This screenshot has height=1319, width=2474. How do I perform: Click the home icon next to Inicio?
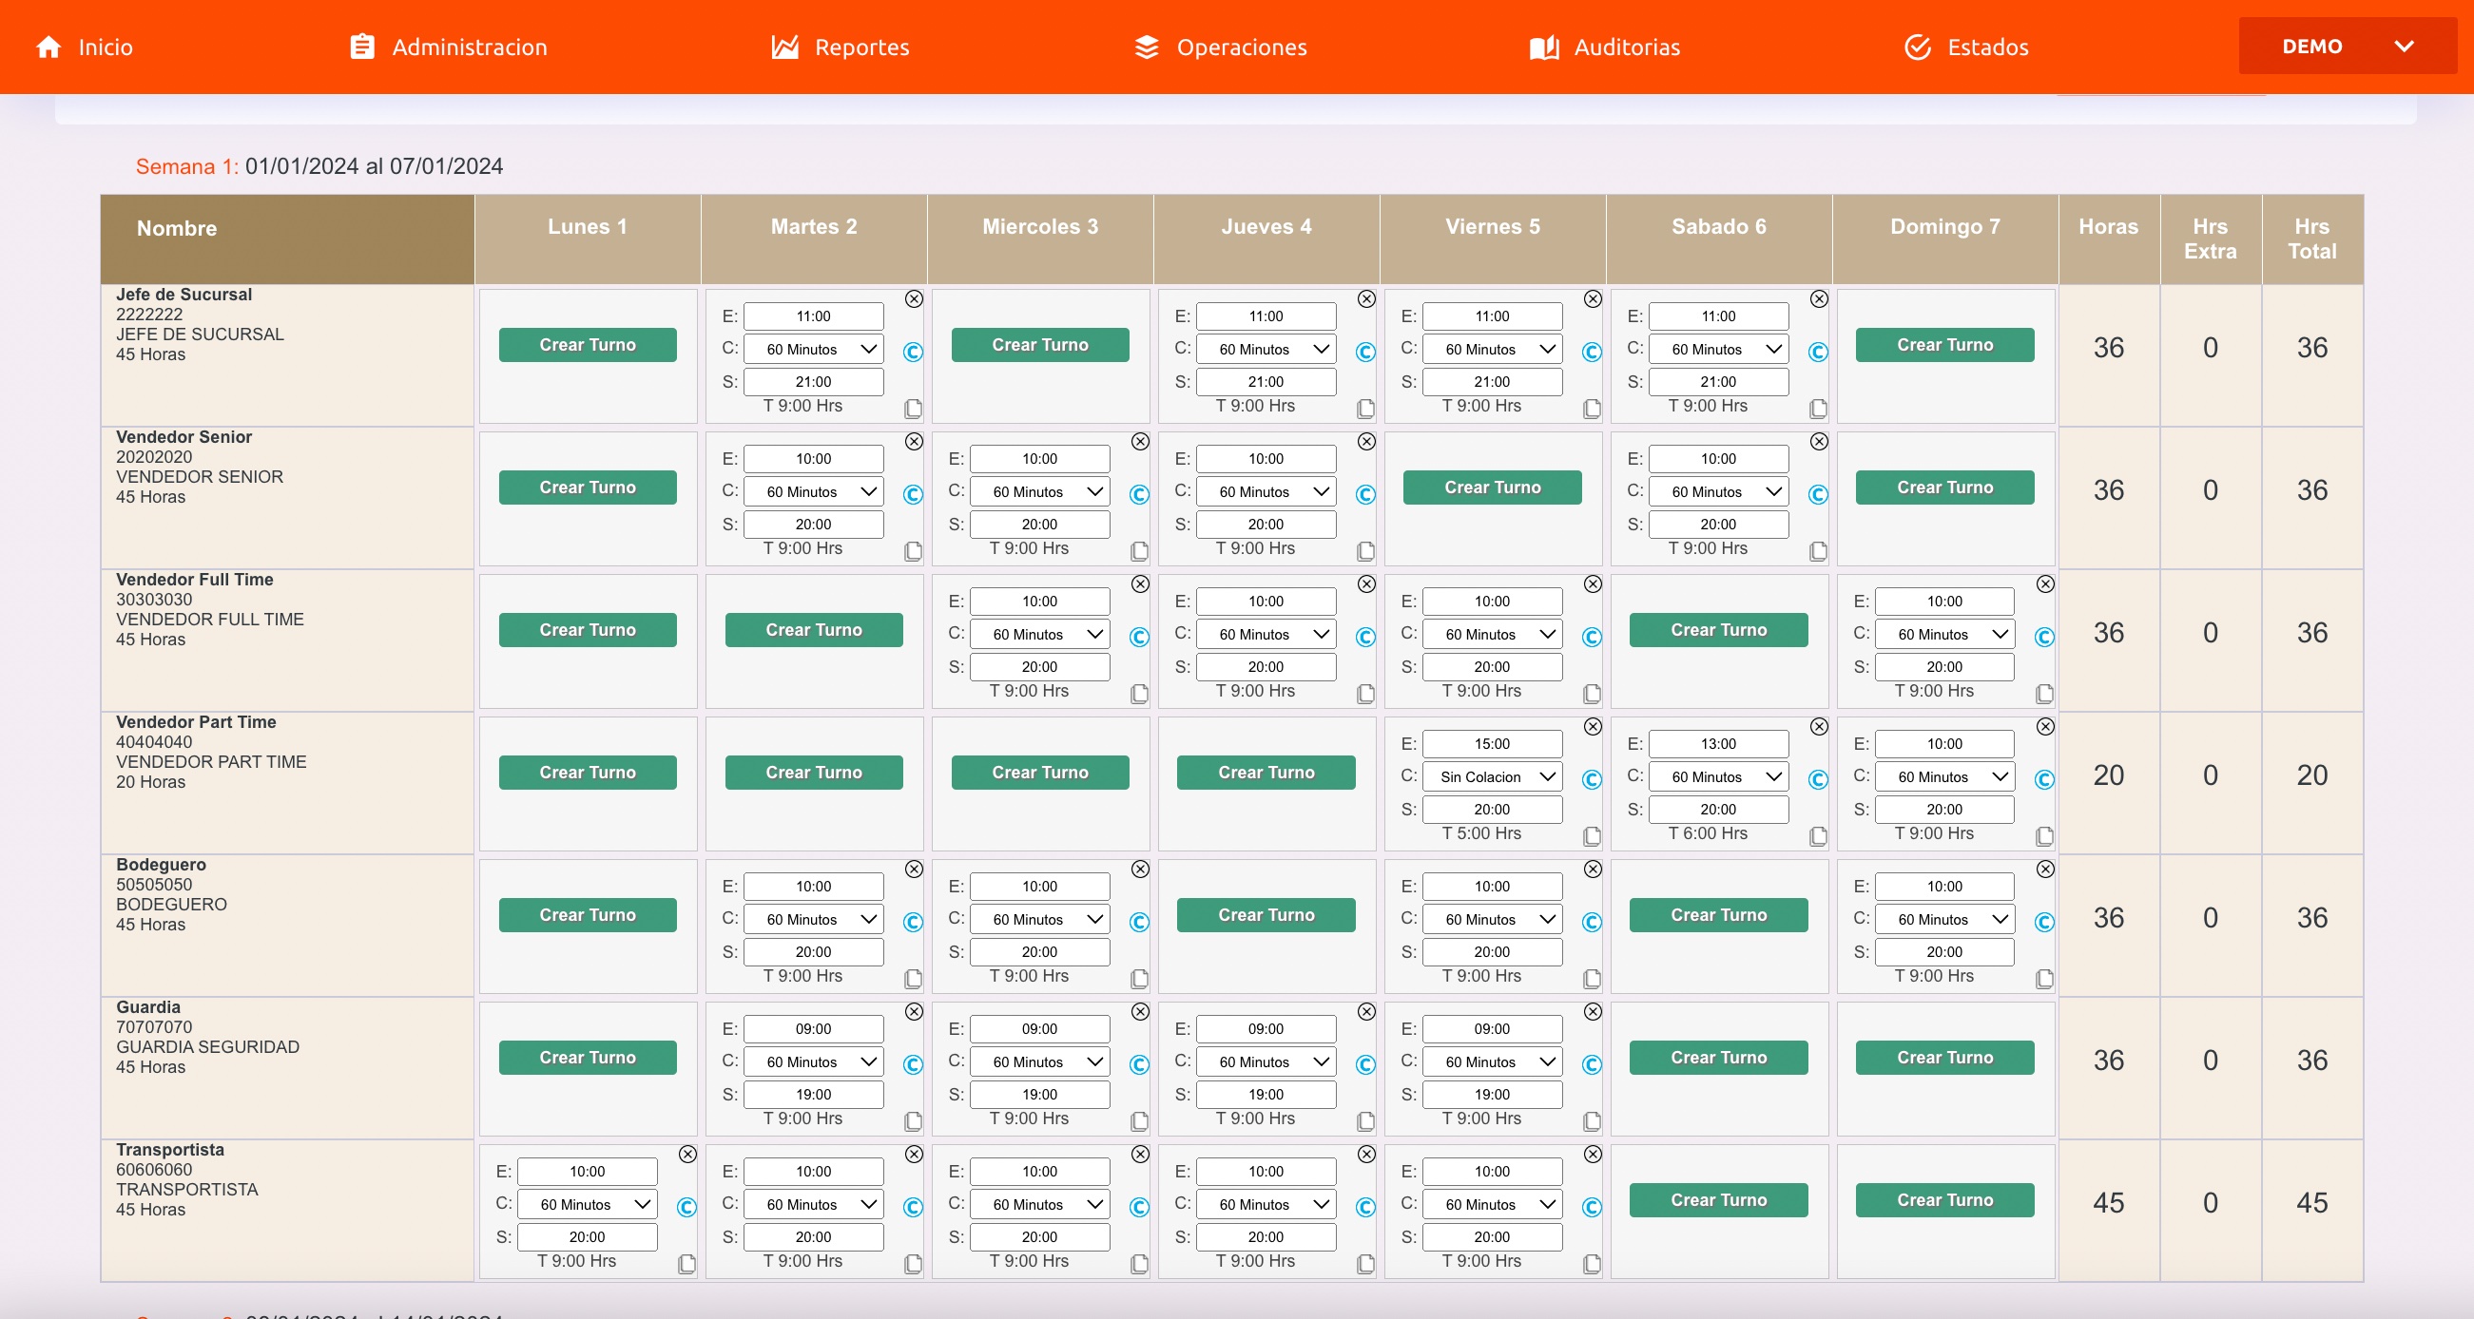[48, 47]
